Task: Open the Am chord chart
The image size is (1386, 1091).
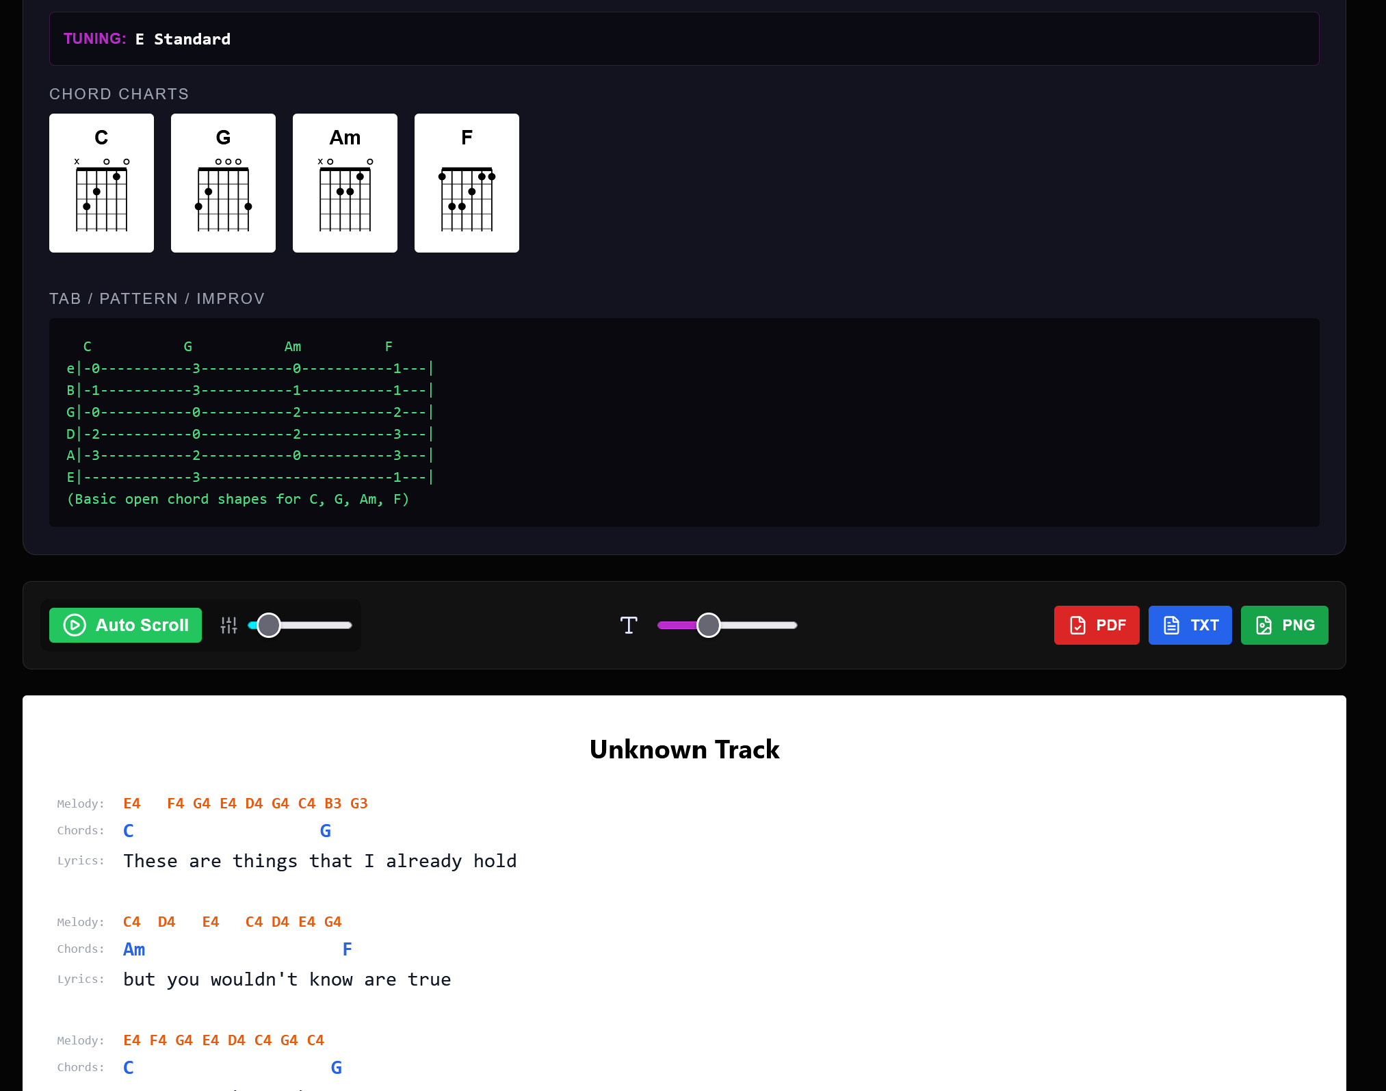Action: [345, 183]
